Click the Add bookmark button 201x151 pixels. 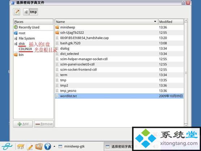[x=23, y=124]
